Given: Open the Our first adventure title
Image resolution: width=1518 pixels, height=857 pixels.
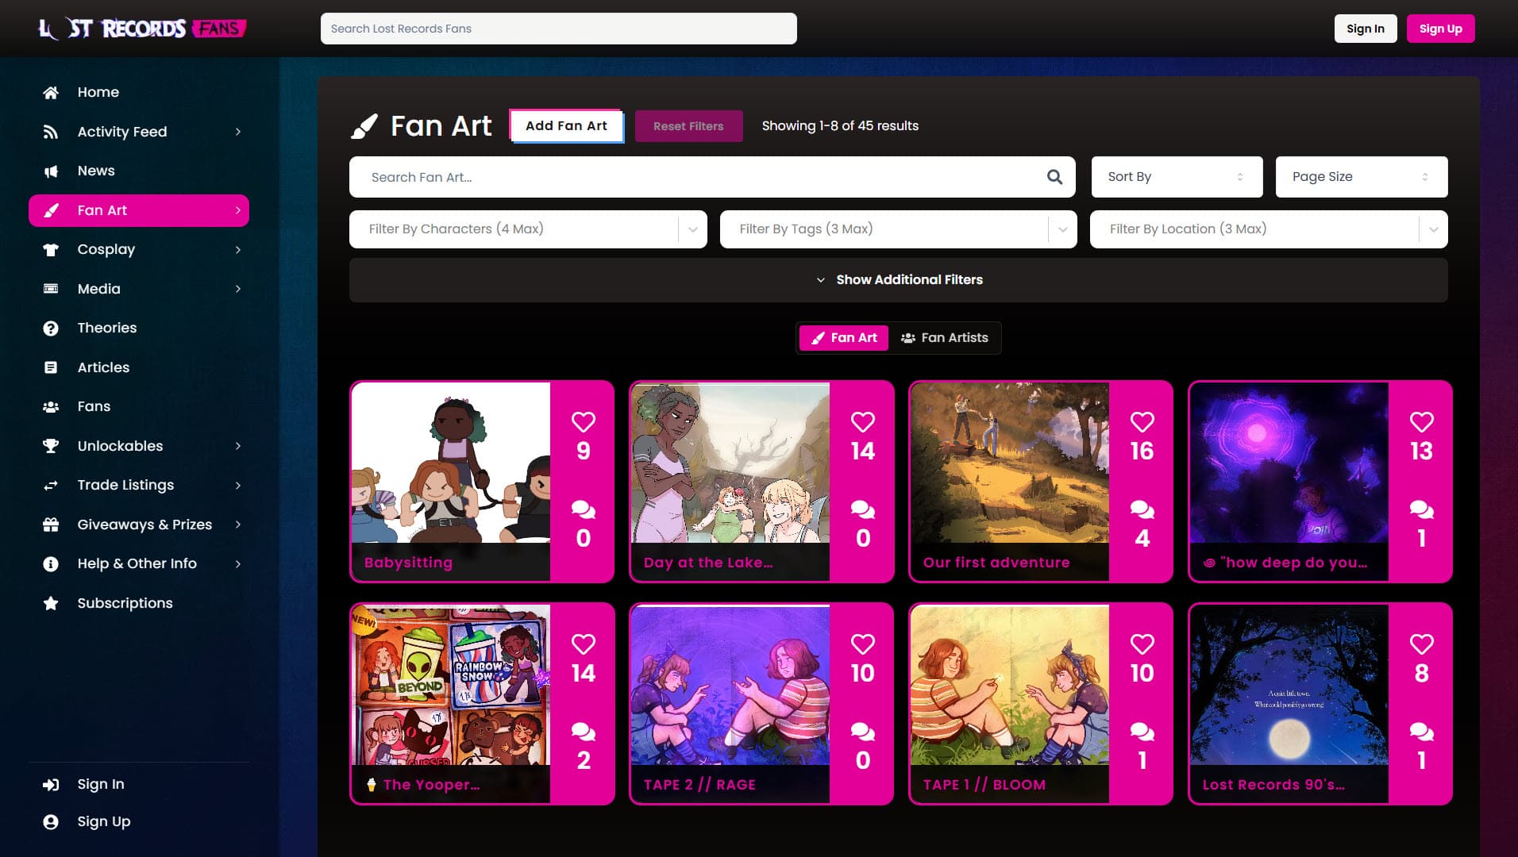Looking at the screenshot, I should coord(996,563).
